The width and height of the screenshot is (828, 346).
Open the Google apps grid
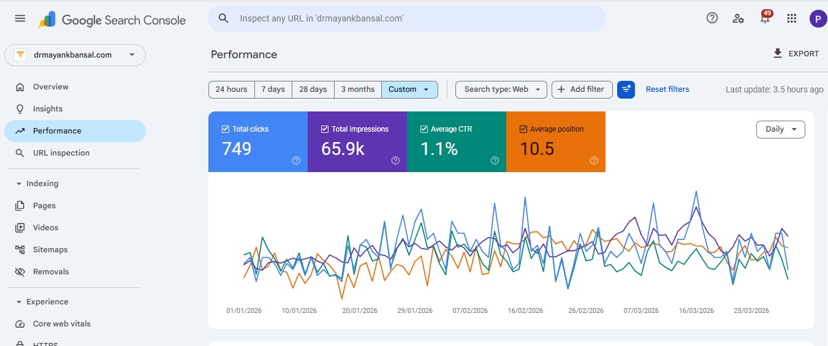point(792,18)
